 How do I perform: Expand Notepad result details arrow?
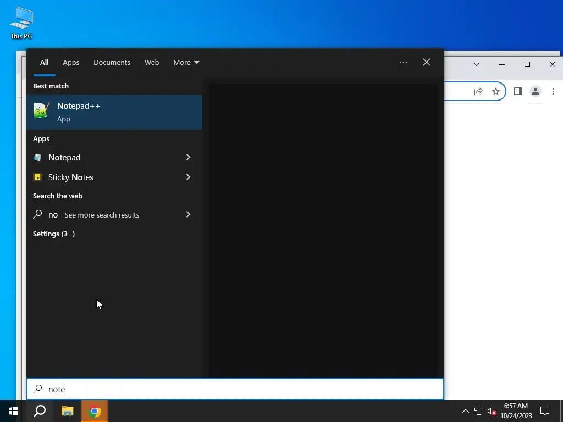pyautogui.click(x=188, y=157)
